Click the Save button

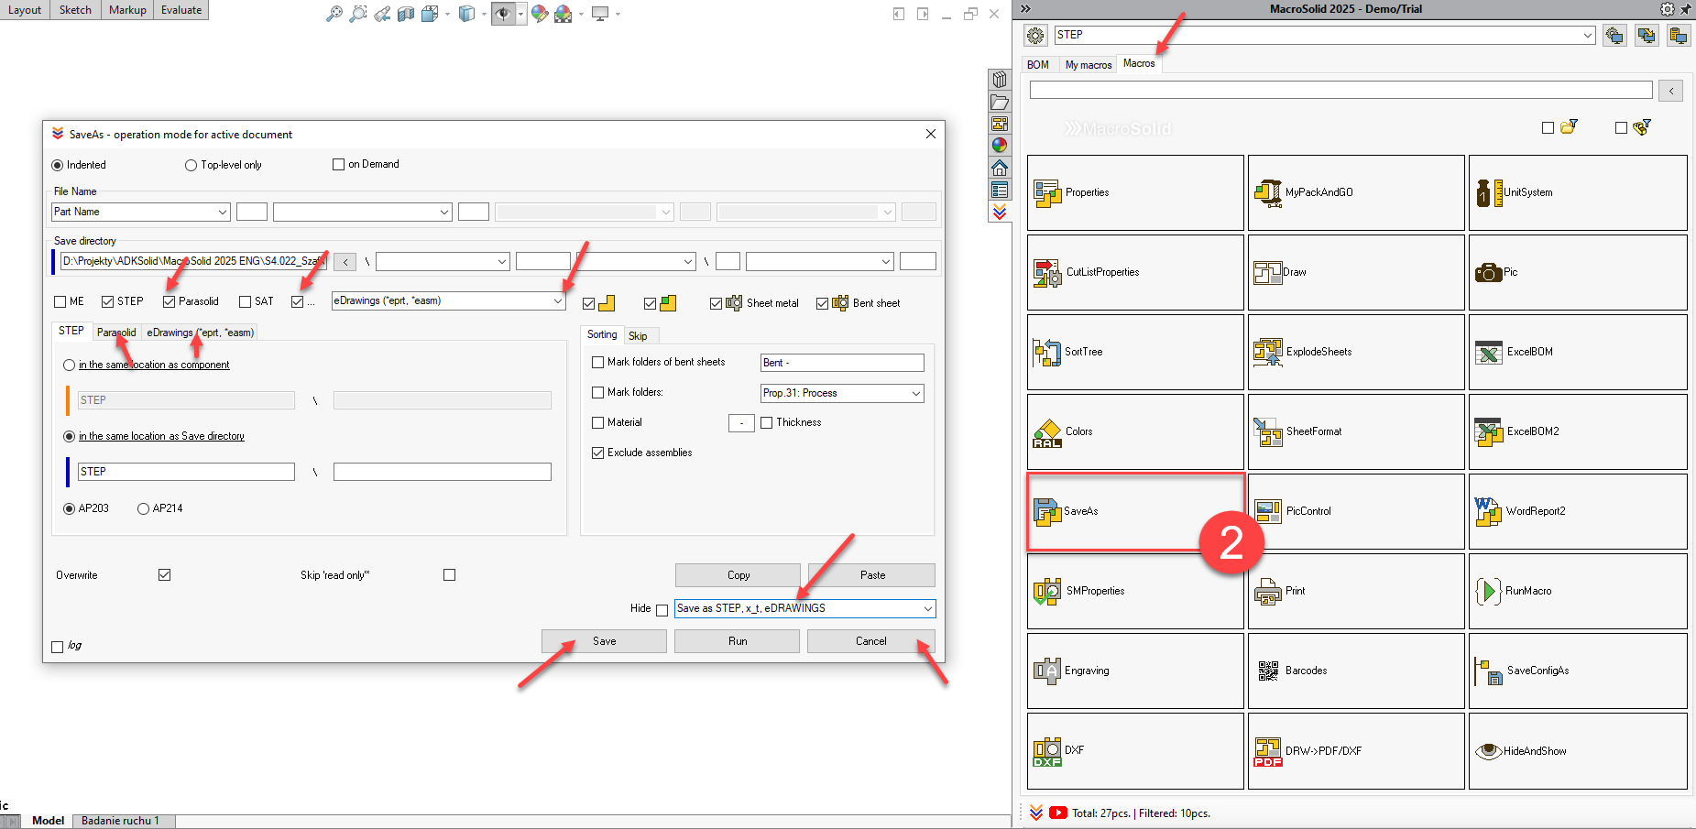tap(604, 641)
